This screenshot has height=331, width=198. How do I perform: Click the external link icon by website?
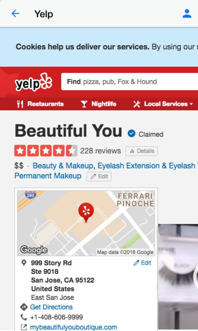[24, 327]
